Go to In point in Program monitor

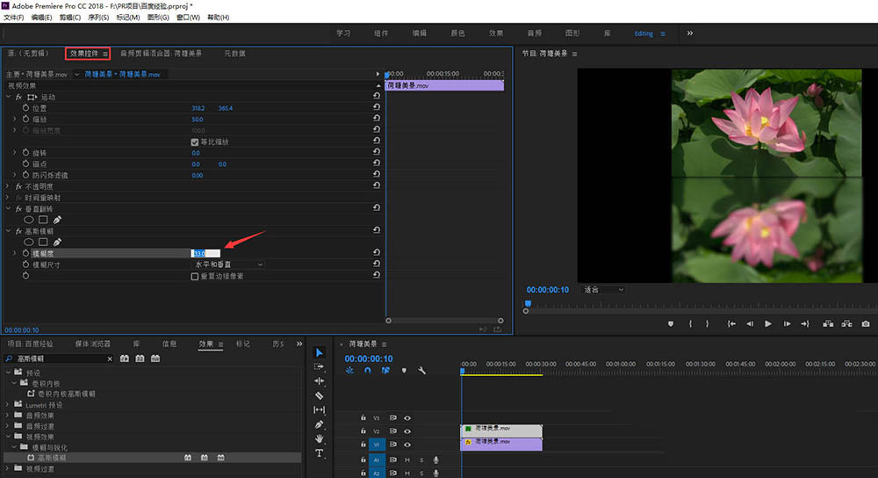[x=730, y=324]
